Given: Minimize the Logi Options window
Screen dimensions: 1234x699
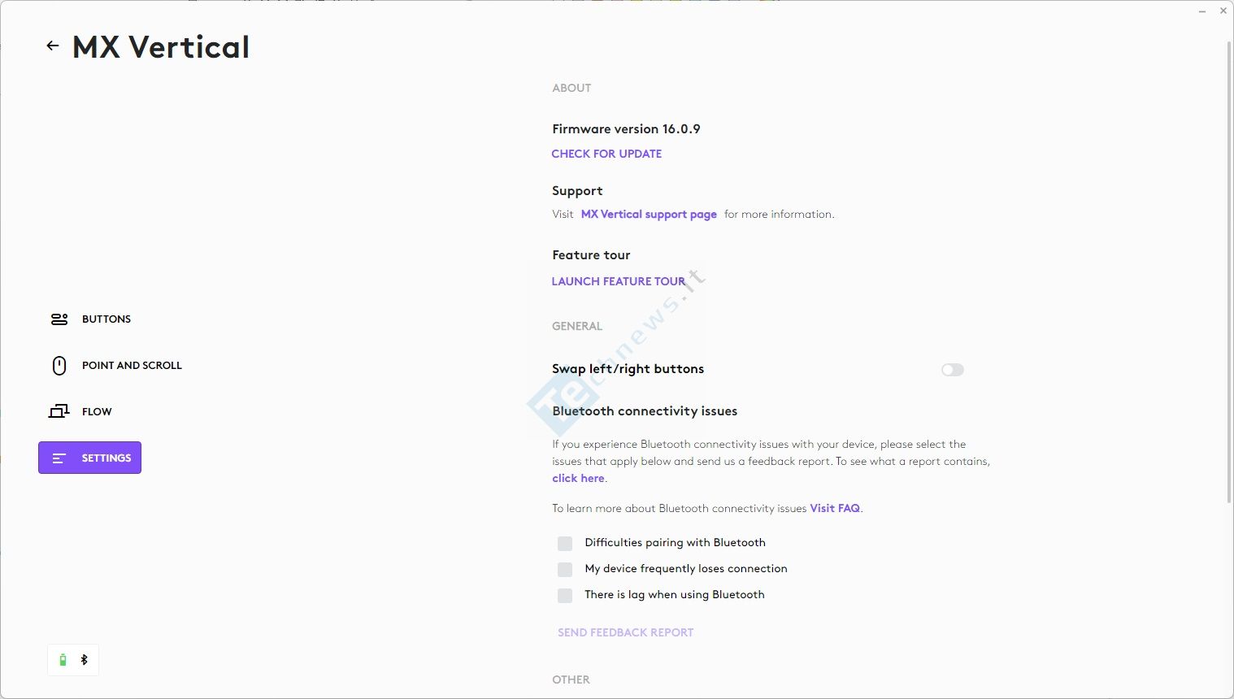Looking at the screenshot, I should coord(1202,11).
